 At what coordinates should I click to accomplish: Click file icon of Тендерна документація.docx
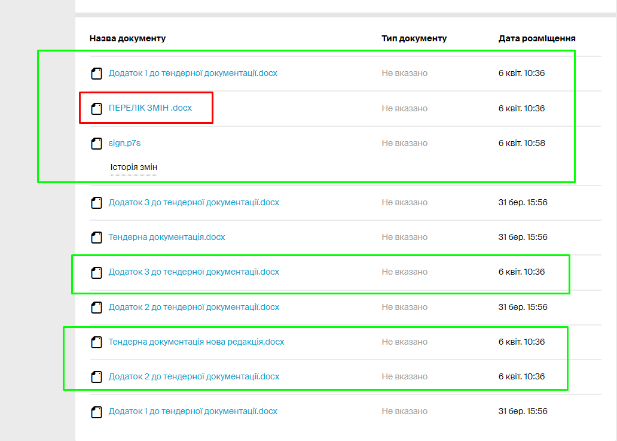click(96, 238)
